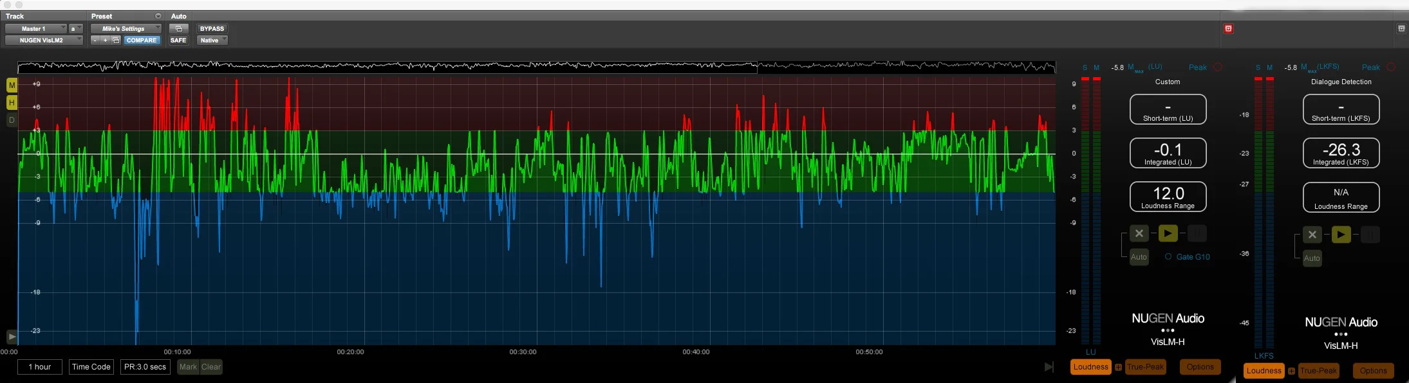Open Options on left meter
The width and height of the screenshot is (1409, 383).
(1200, 367)
